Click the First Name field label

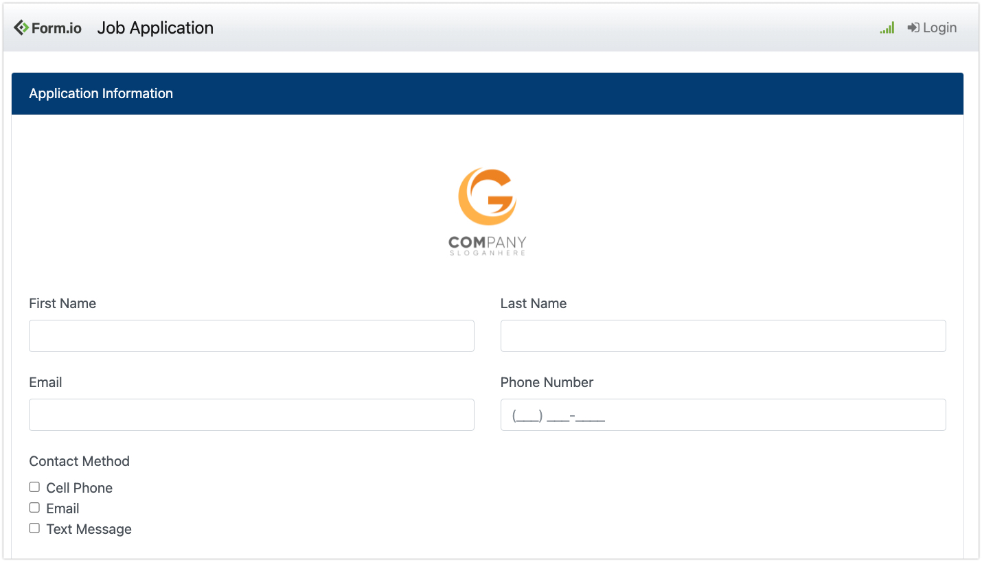[62, 303]
